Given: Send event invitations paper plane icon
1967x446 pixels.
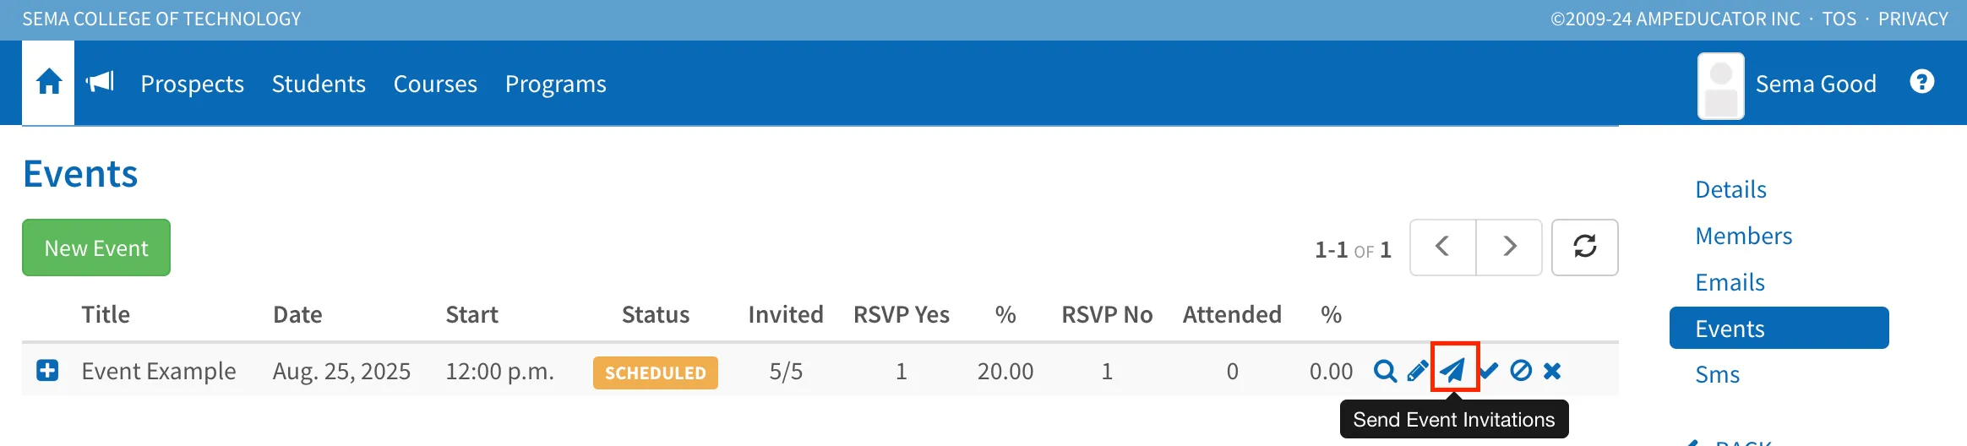Looking at the screenshot, I should (x=1453, y=370).
